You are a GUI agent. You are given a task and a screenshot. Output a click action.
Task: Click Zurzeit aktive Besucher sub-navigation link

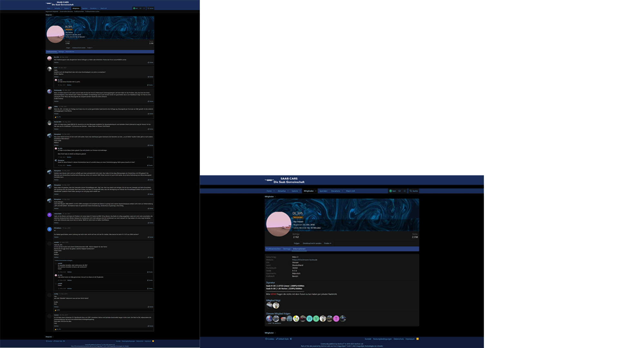coord(66,12)
